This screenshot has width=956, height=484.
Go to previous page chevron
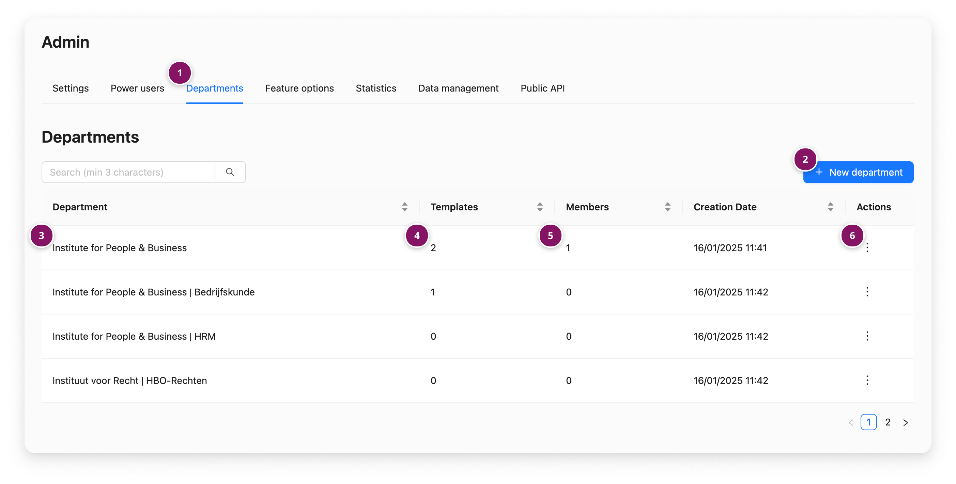851,422
